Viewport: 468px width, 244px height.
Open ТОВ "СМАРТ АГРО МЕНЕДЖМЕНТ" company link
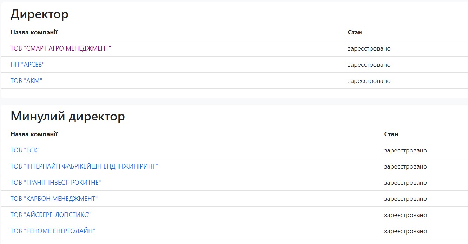click(61, 48)
